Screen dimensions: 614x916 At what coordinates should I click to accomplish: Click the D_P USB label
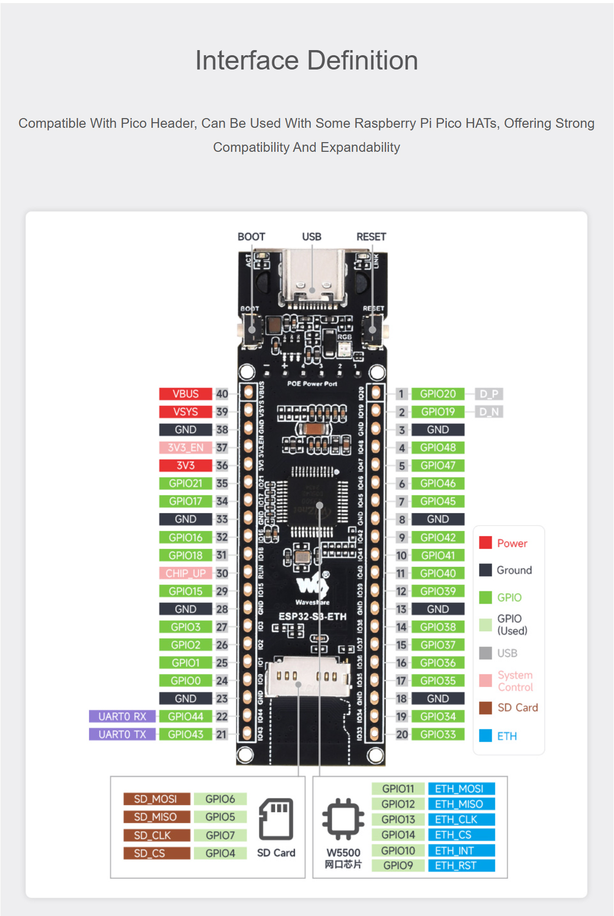coord(489,394)
